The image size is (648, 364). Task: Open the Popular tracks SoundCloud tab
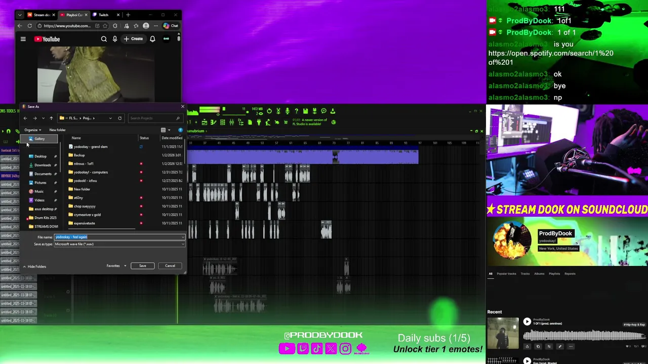point(506,274)
